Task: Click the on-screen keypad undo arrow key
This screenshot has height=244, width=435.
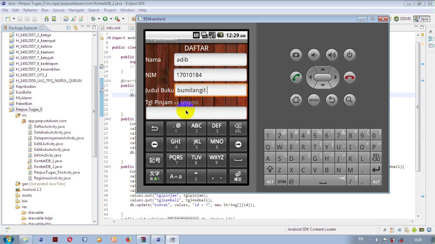Action: [x=155, y=128]
